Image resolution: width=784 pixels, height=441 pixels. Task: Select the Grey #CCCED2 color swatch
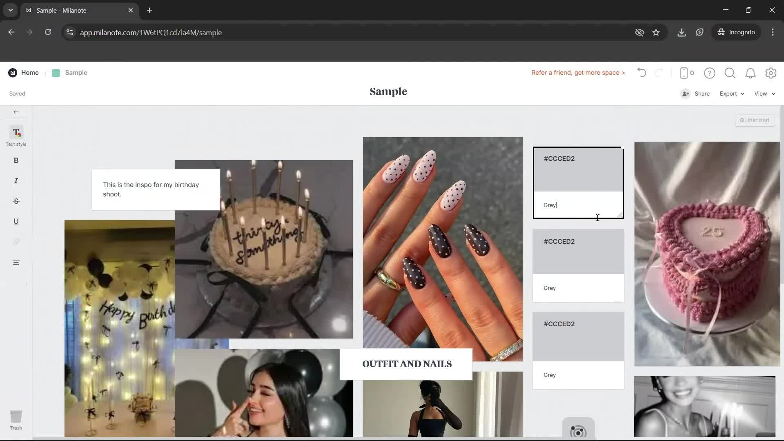coord(578,169)
